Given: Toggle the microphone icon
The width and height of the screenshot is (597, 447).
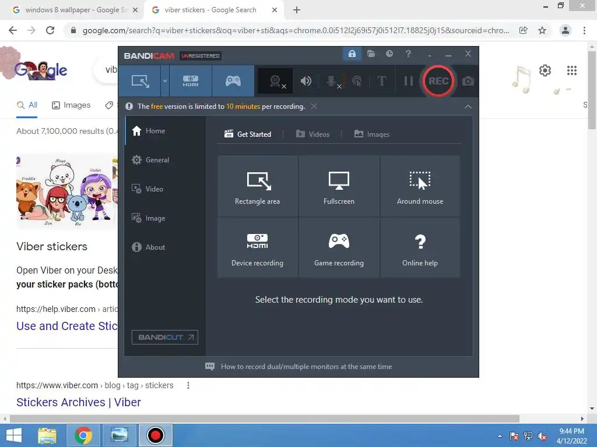Looking at the screenshot, I should tap(332, 81).
